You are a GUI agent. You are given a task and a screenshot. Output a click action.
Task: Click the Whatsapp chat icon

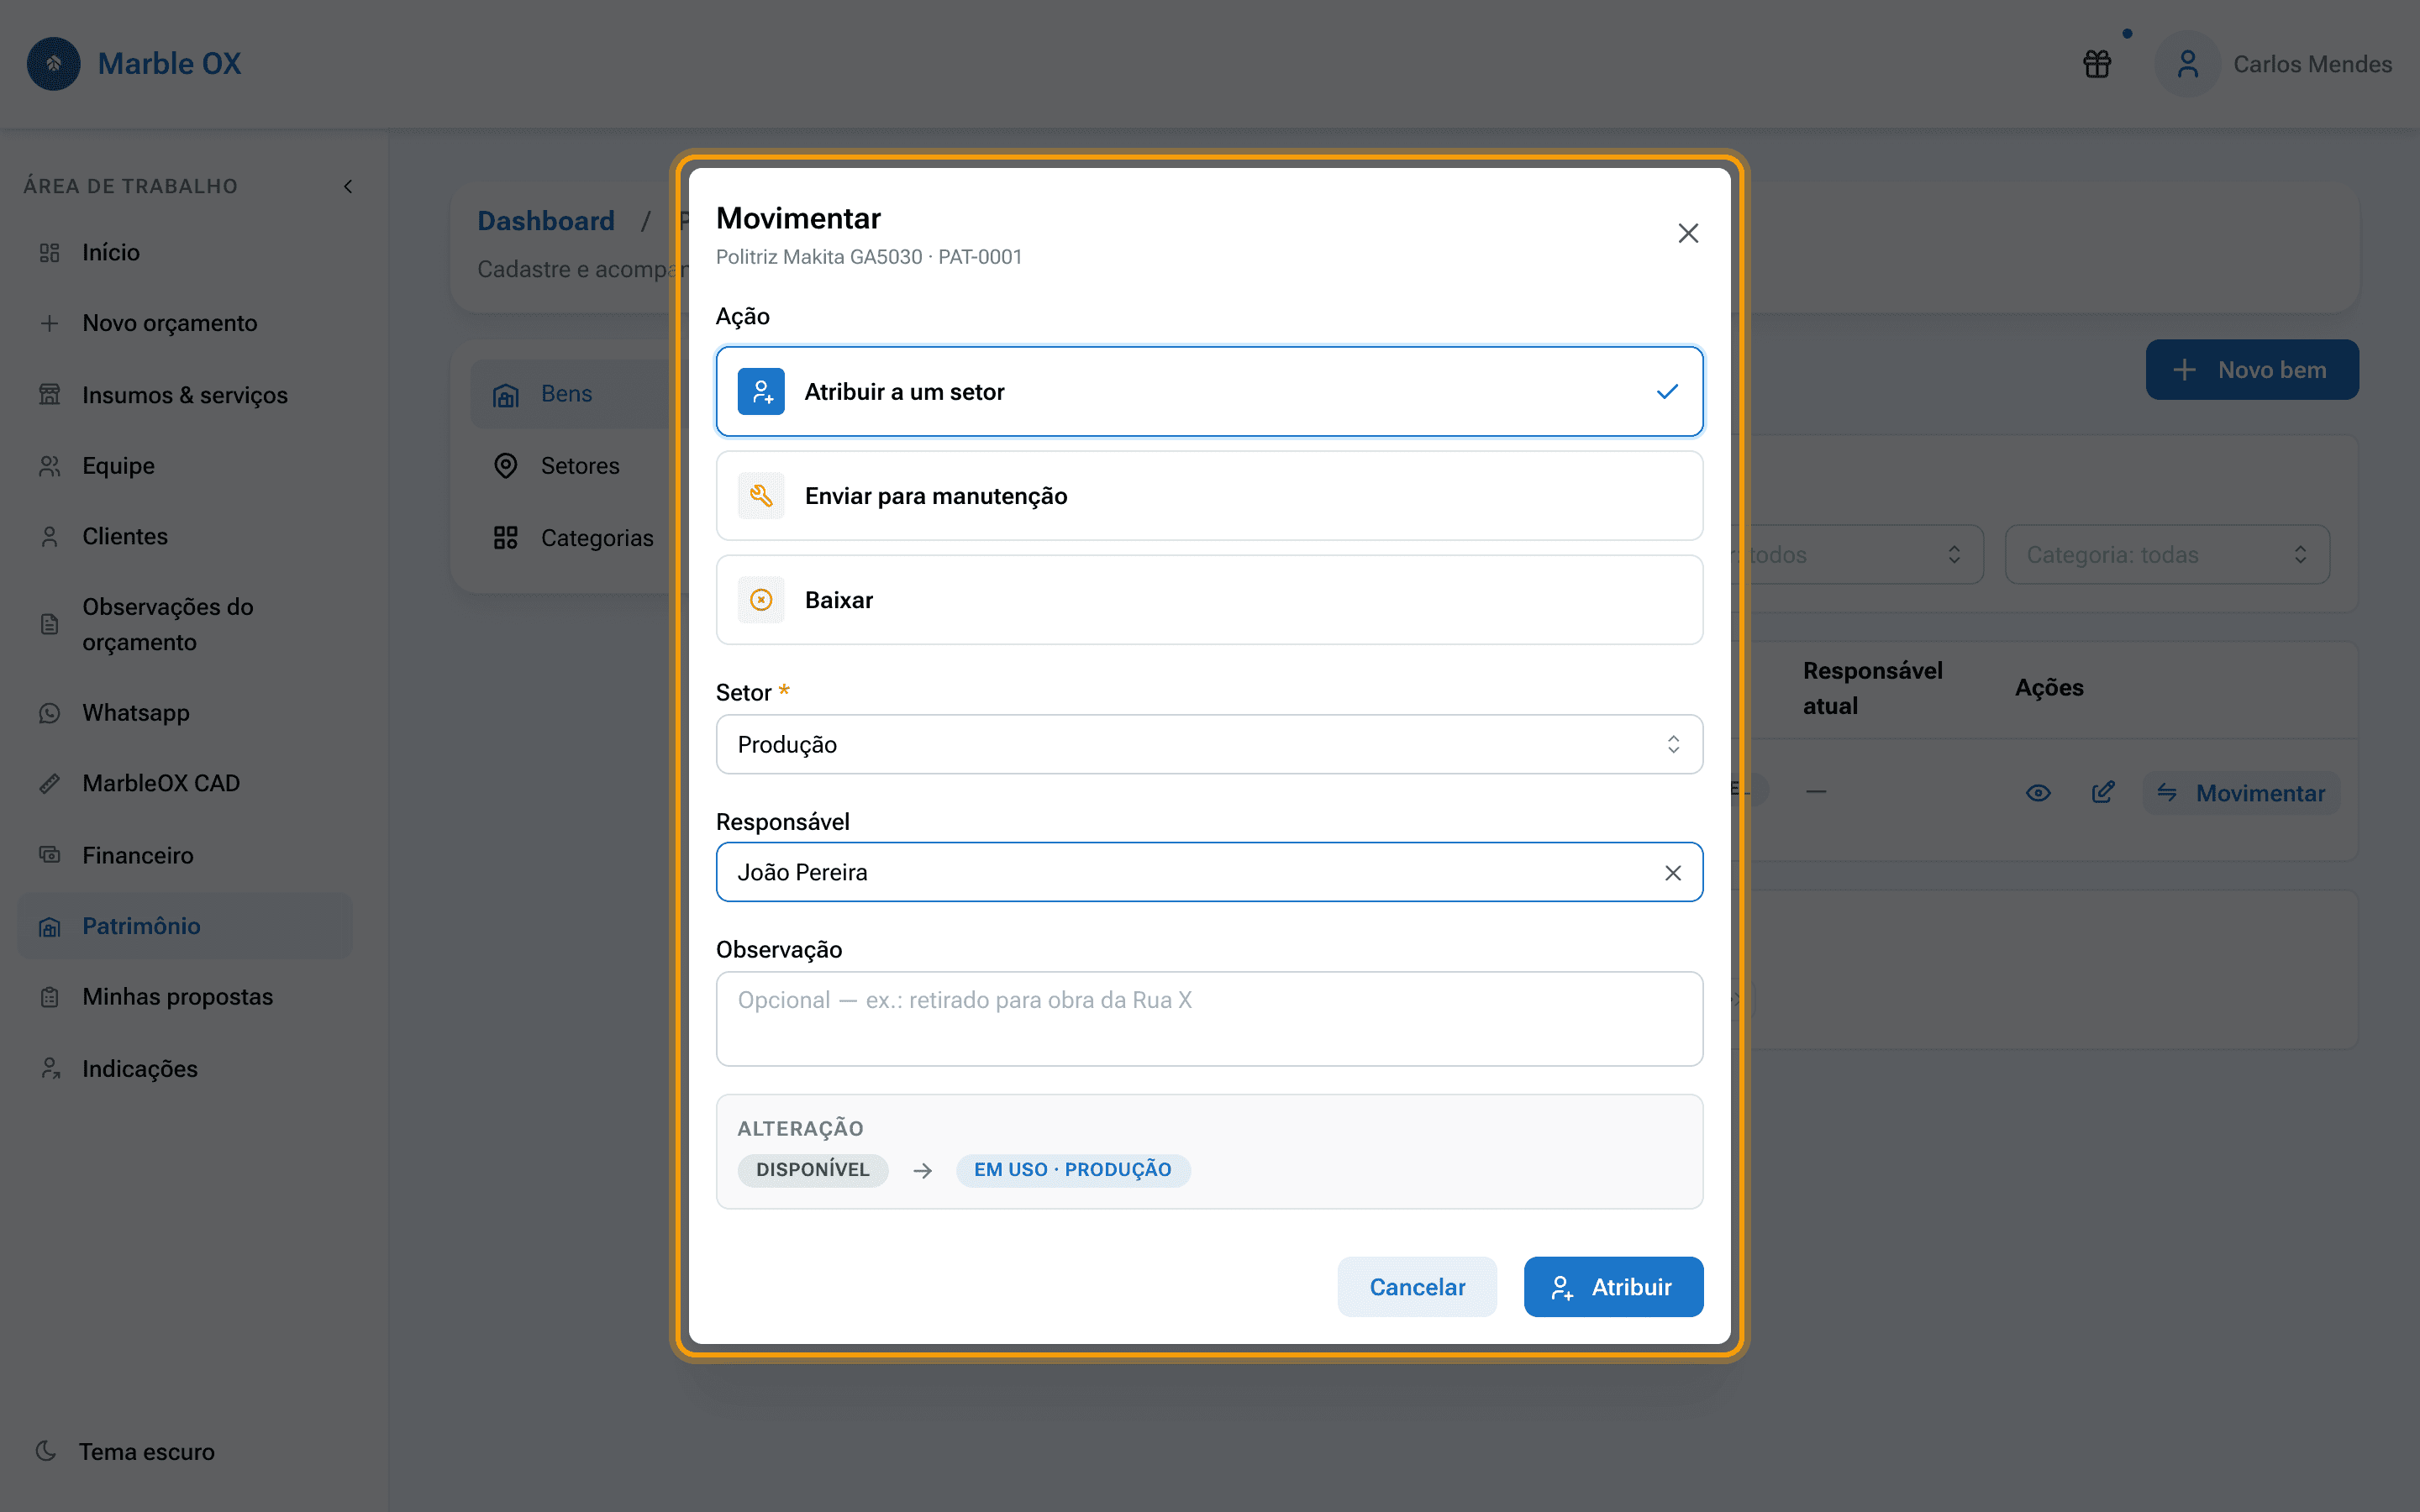point(49,713)
